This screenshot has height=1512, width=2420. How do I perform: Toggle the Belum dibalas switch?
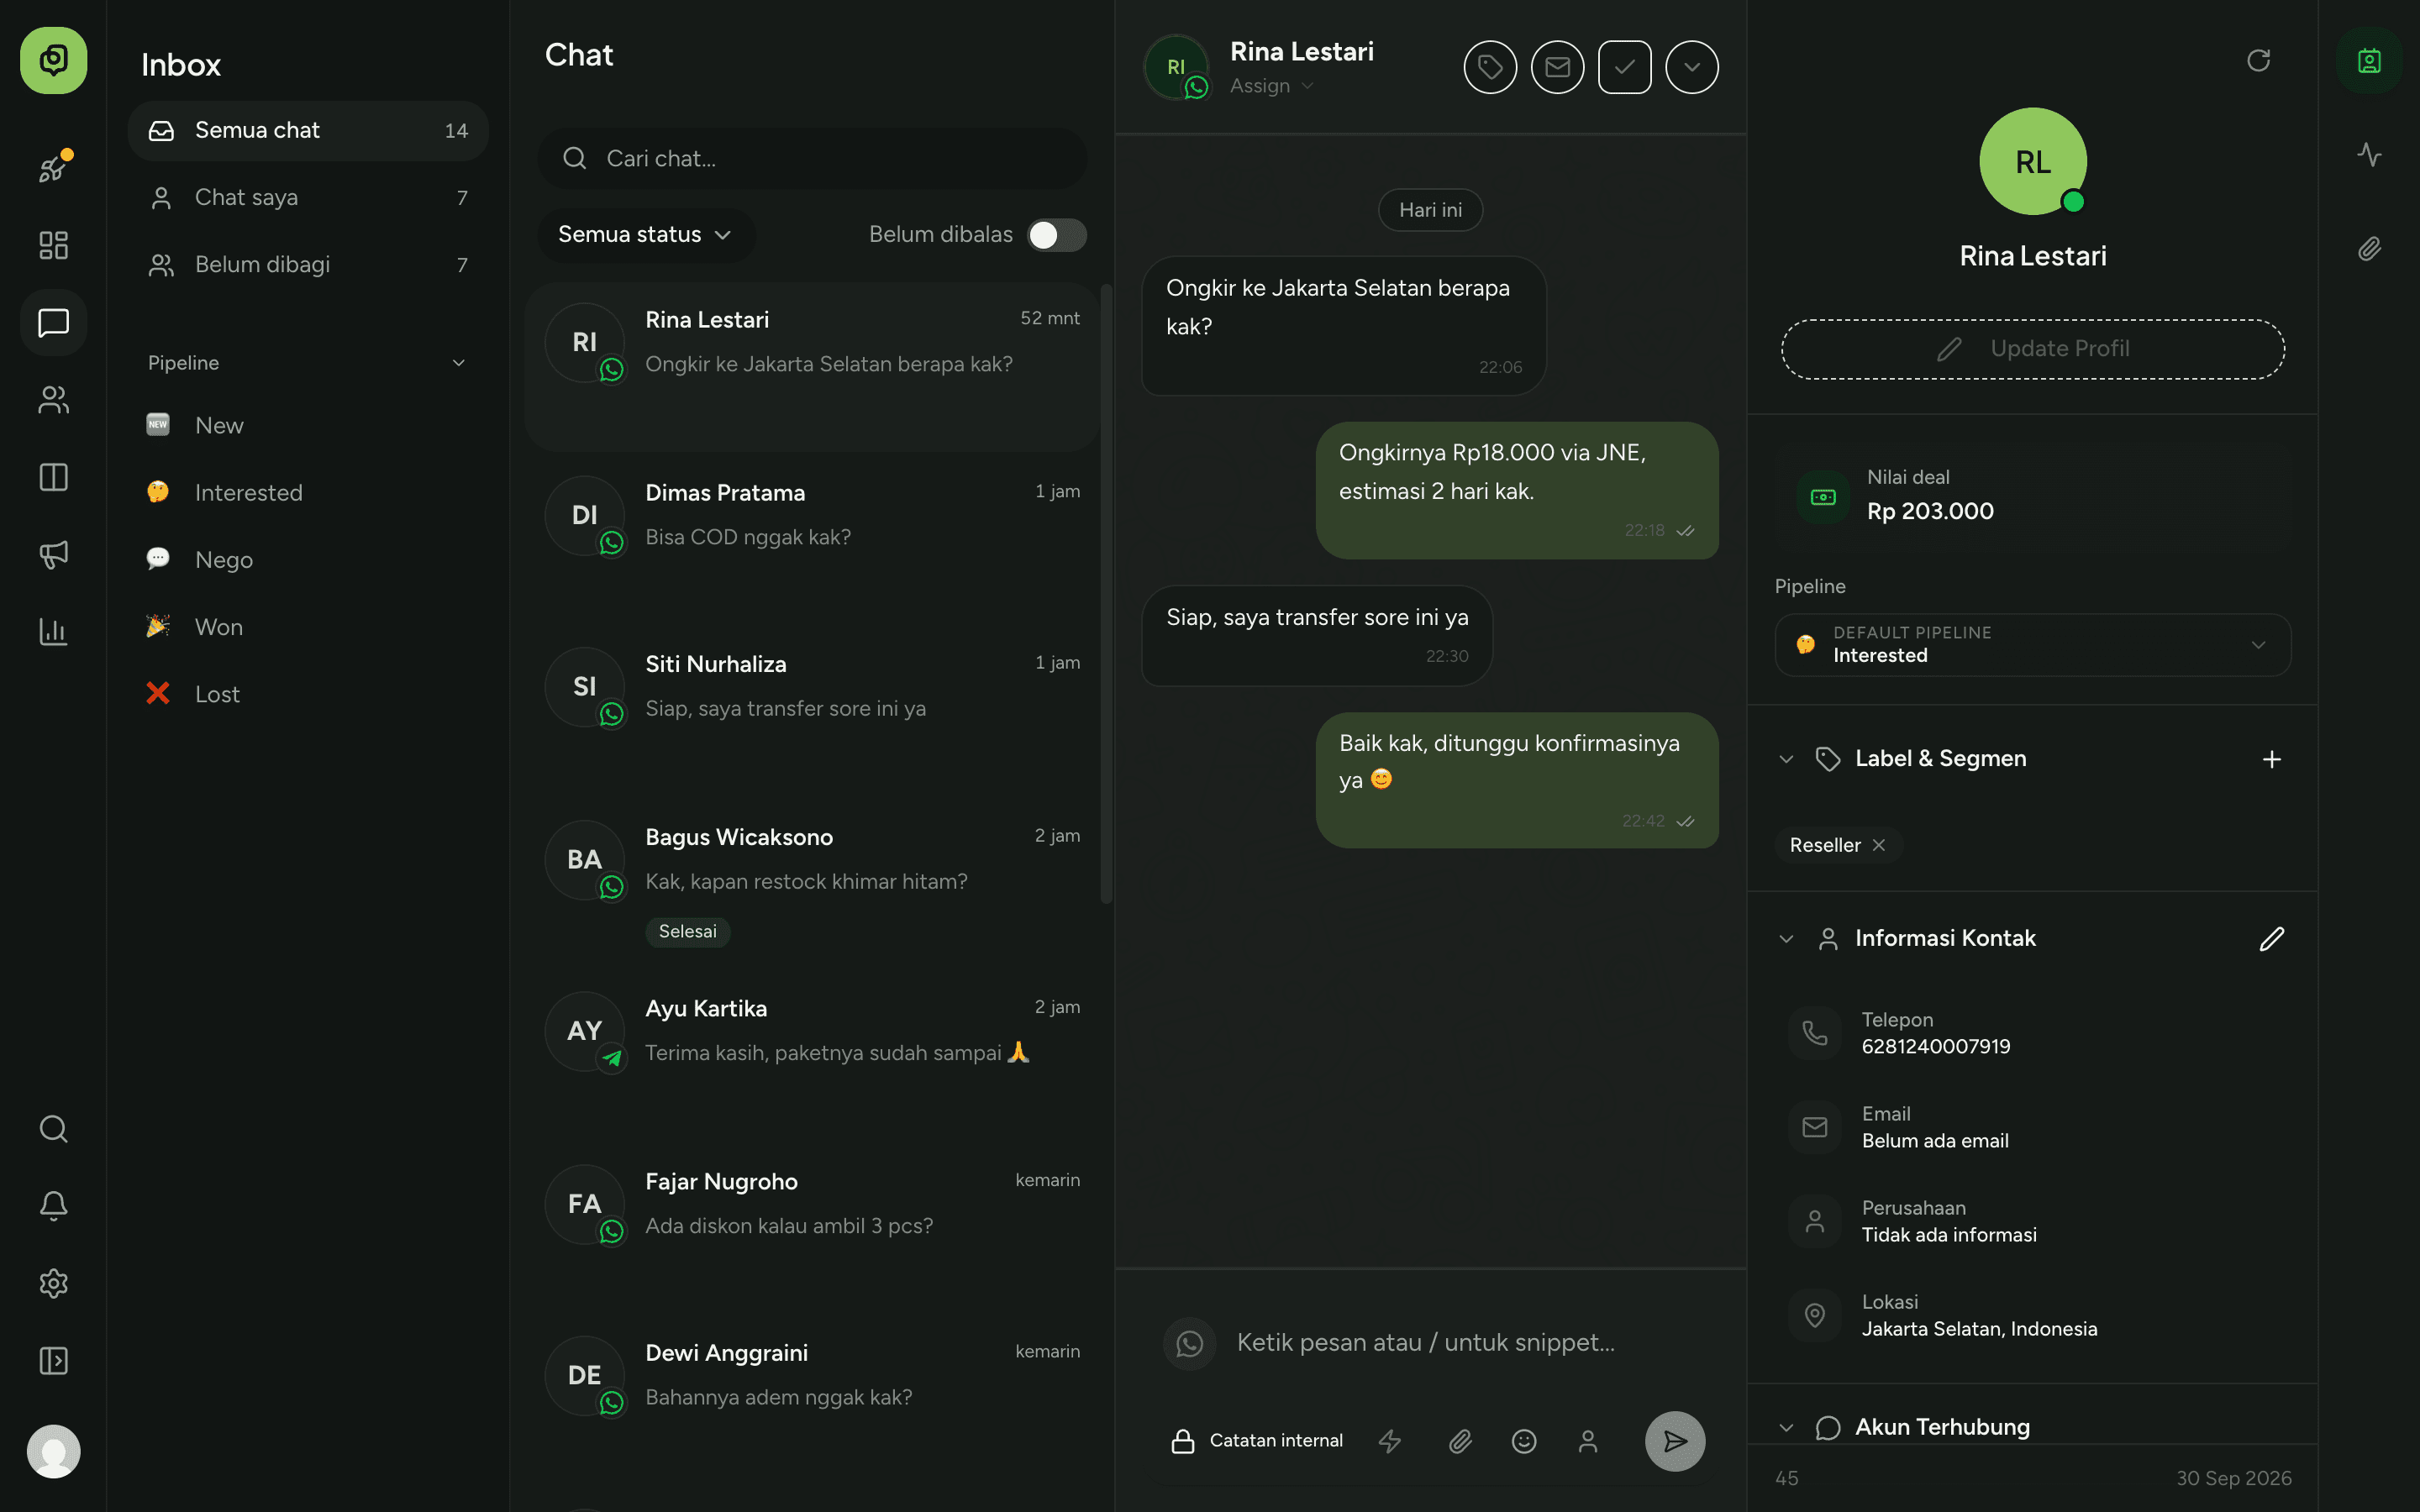coord(1056,235)
